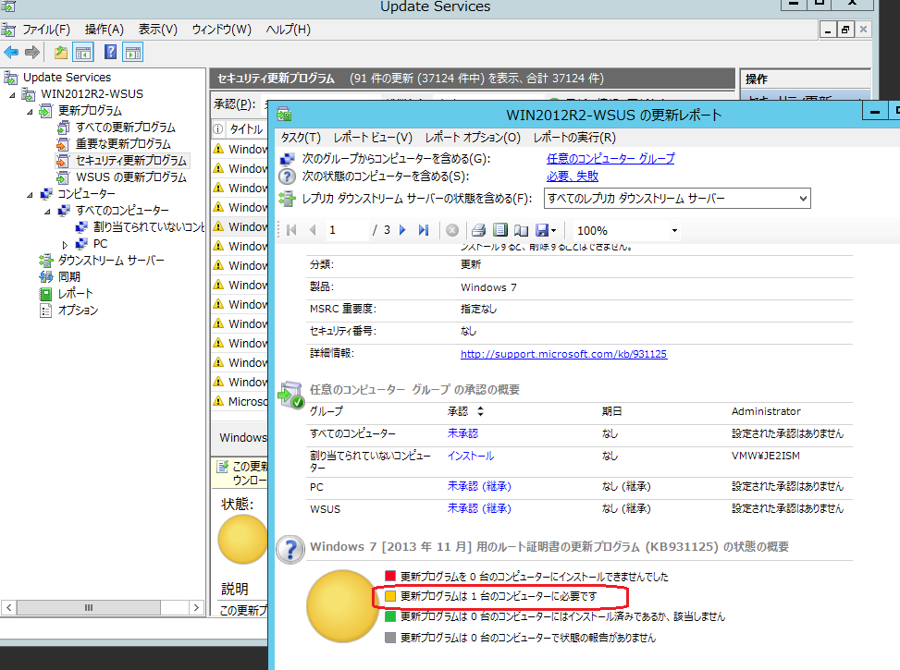Viewport: 900px width, 670px height.
Task: Go to next report page
Action: click(x=402, y=230)
